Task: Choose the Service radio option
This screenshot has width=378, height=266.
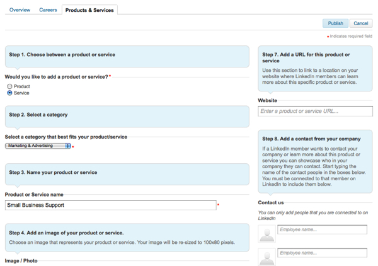Action: point(9,93)
